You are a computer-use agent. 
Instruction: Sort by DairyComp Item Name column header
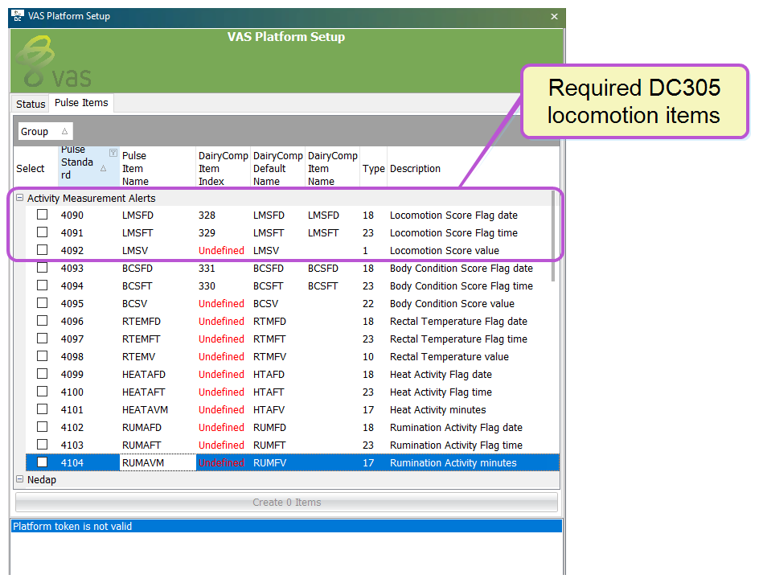333,168
